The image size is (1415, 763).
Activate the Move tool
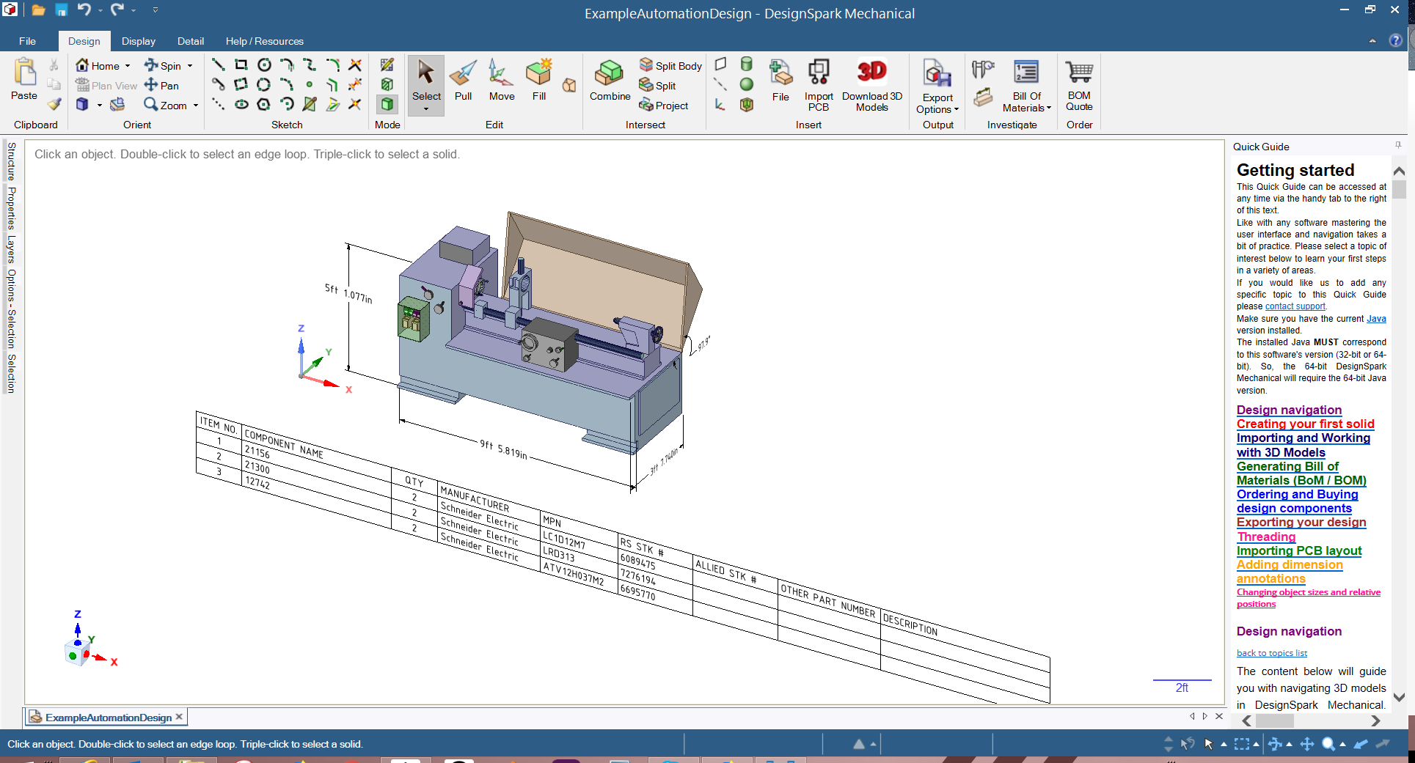502,81
